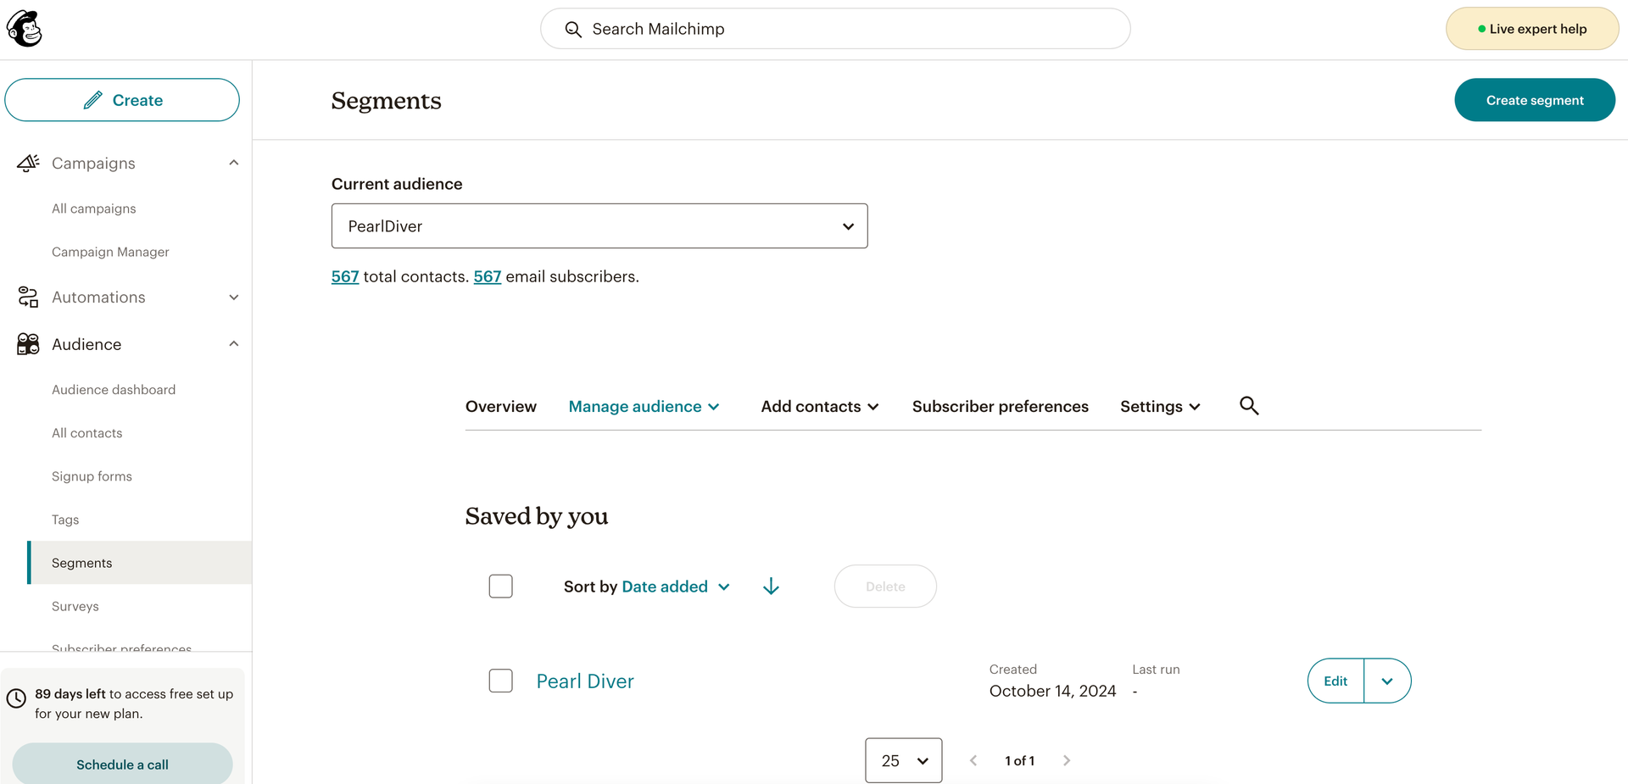The image size is (1628, 784).
Task: Click the Create segment button
Action: [1534, 100]
